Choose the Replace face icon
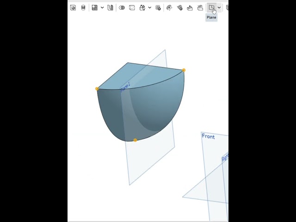Image resolution: width=296 pixels, height=222 pixels. 200,8
